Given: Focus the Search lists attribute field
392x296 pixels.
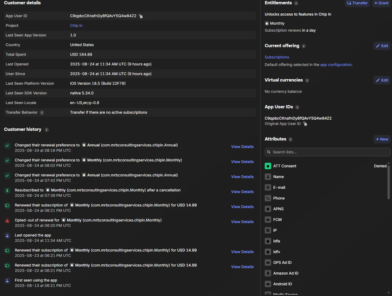Looking at the screenshot, I should (x=328, y=152).
